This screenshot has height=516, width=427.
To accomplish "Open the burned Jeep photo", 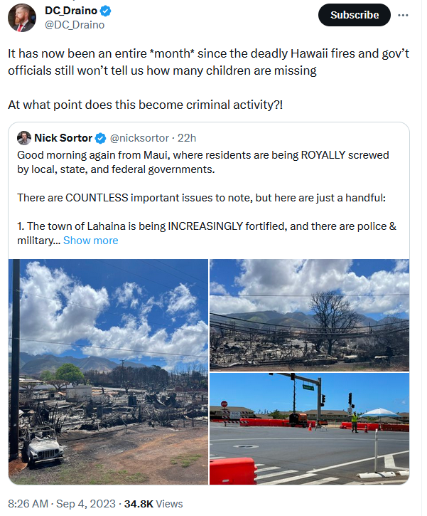I will [109, 372].
